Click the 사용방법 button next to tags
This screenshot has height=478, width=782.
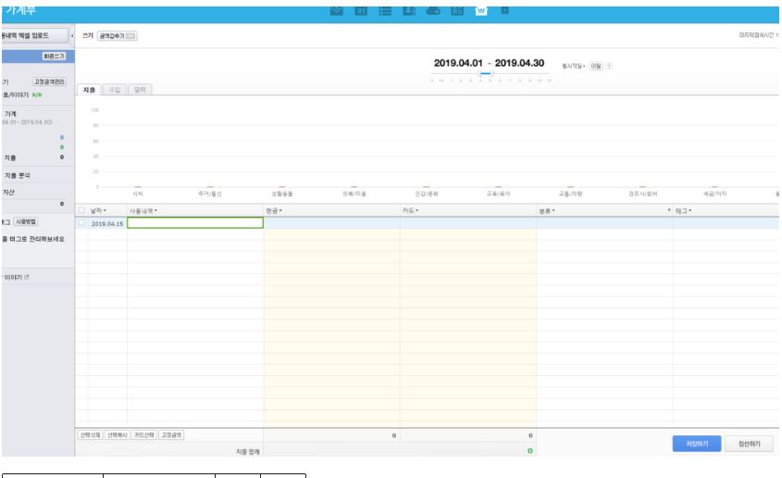tap(25, 221)
